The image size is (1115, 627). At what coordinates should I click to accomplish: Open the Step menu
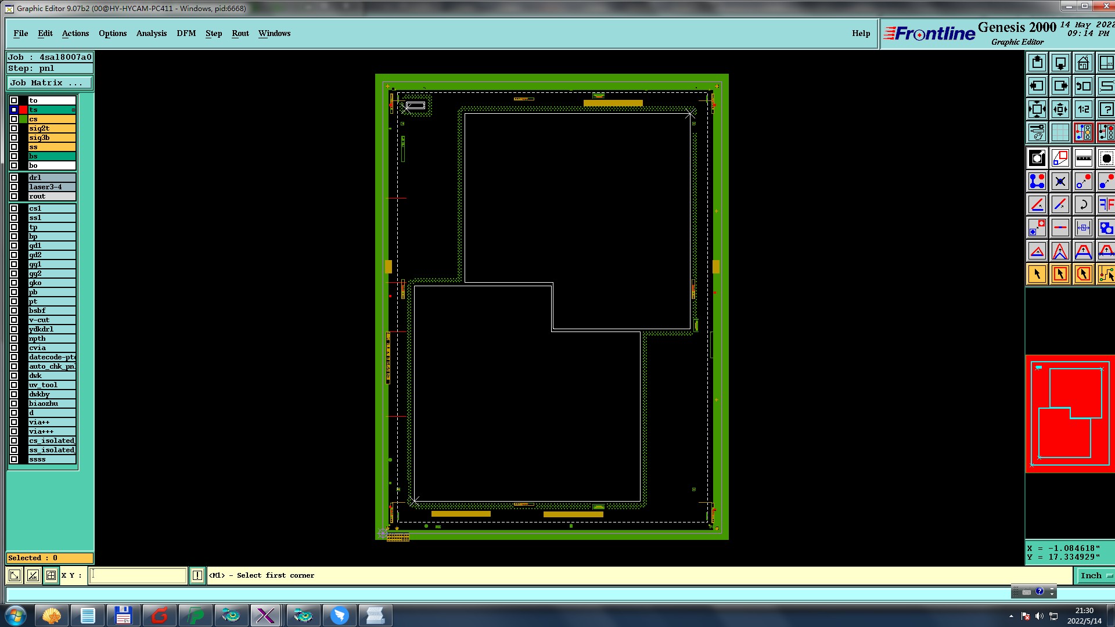point(213,33)
